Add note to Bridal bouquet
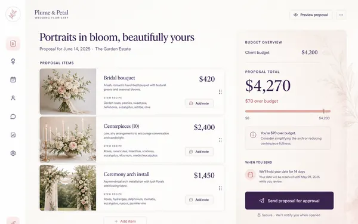Viewport: 358px width, 224px height. tap(199, 103)
